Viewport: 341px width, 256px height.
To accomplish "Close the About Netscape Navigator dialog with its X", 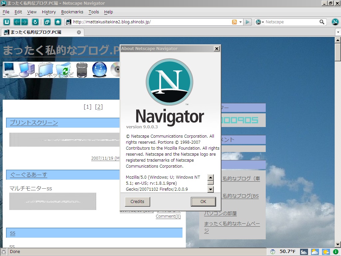I will point(216,49).
